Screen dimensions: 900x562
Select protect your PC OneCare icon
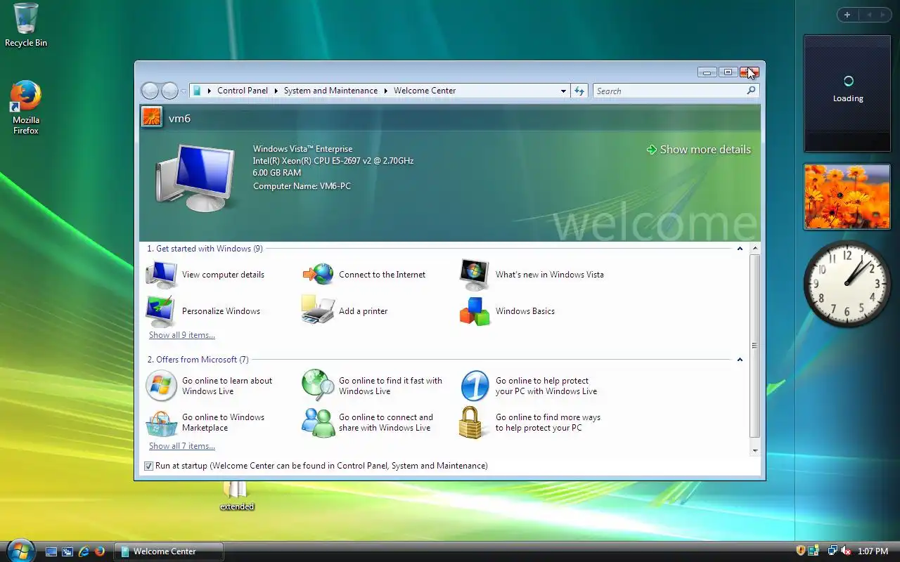[475, 386]
